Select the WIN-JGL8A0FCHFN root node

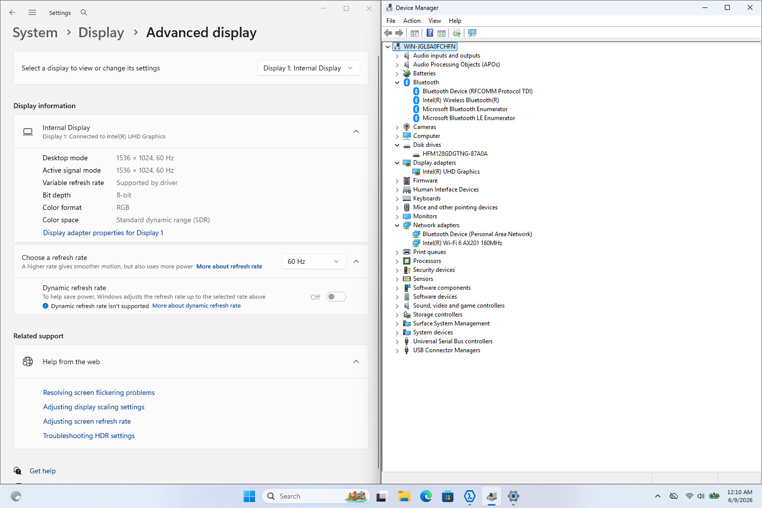(x=429, y=47)
